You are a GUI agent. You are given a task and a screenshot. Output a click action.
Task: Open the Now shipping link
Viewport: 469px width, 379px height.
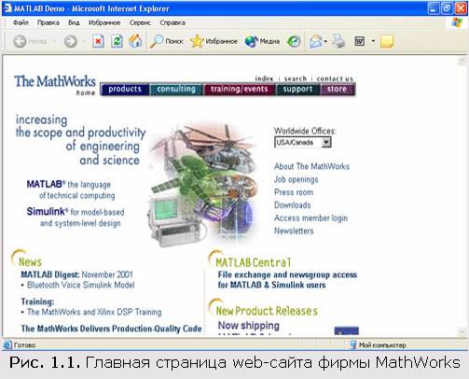pos(249,326)
